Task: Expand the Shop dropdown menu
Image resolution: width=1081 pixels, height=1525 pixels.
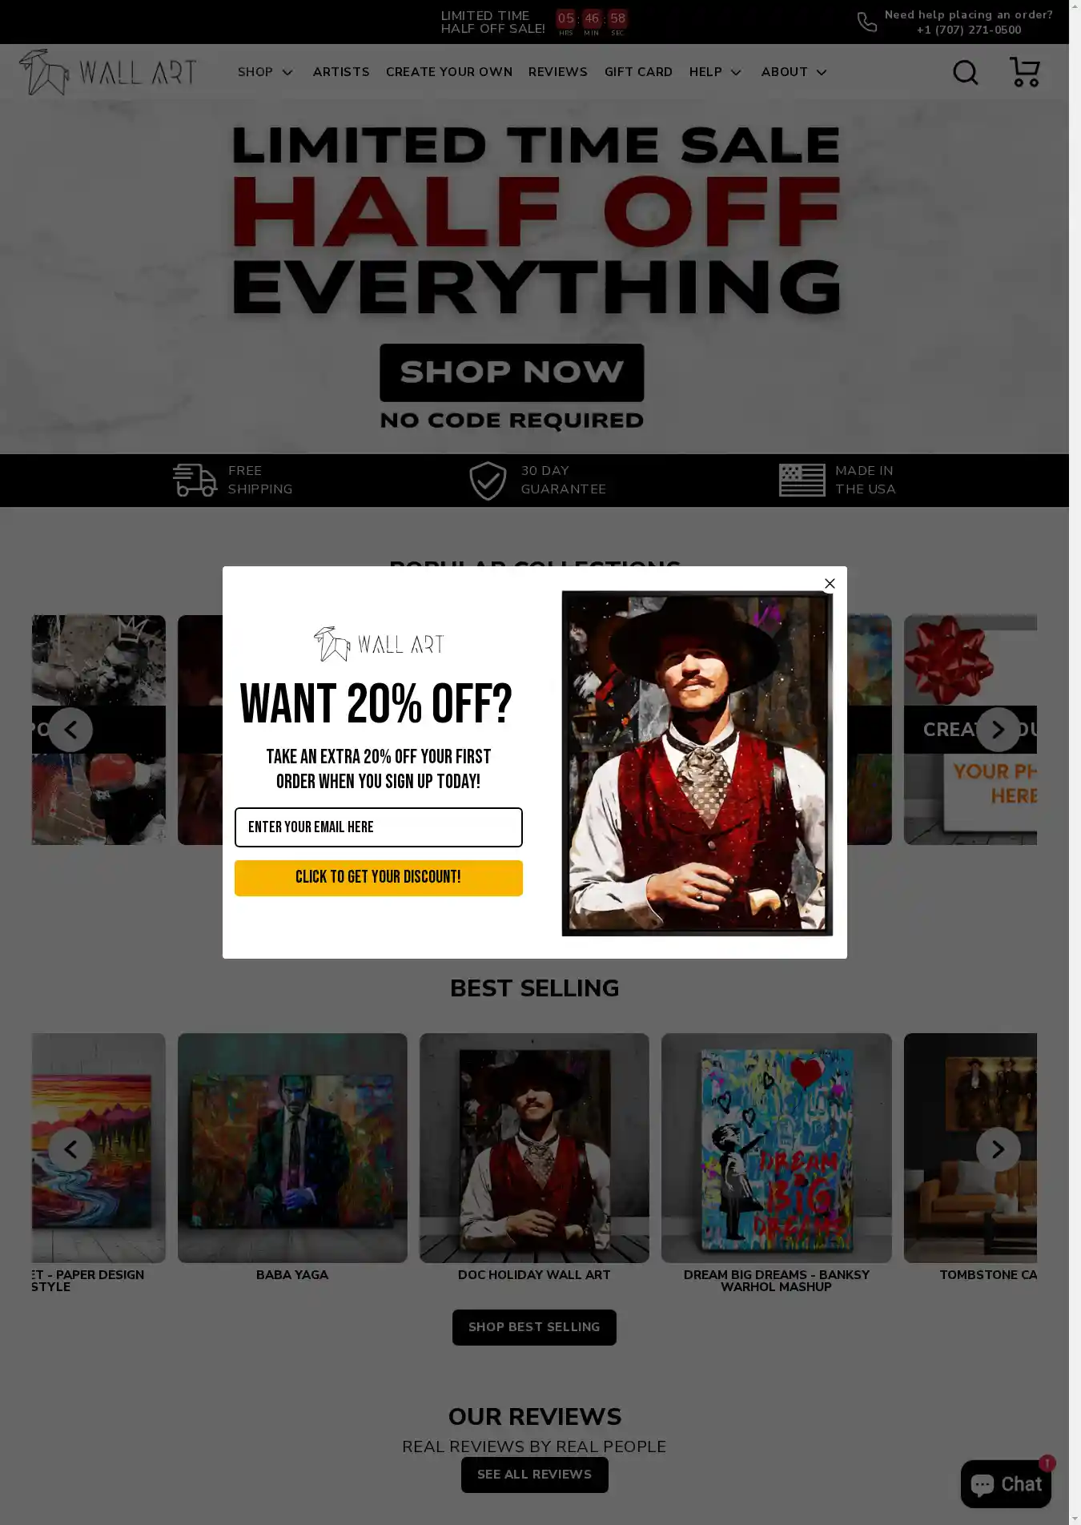Action: 265,72
